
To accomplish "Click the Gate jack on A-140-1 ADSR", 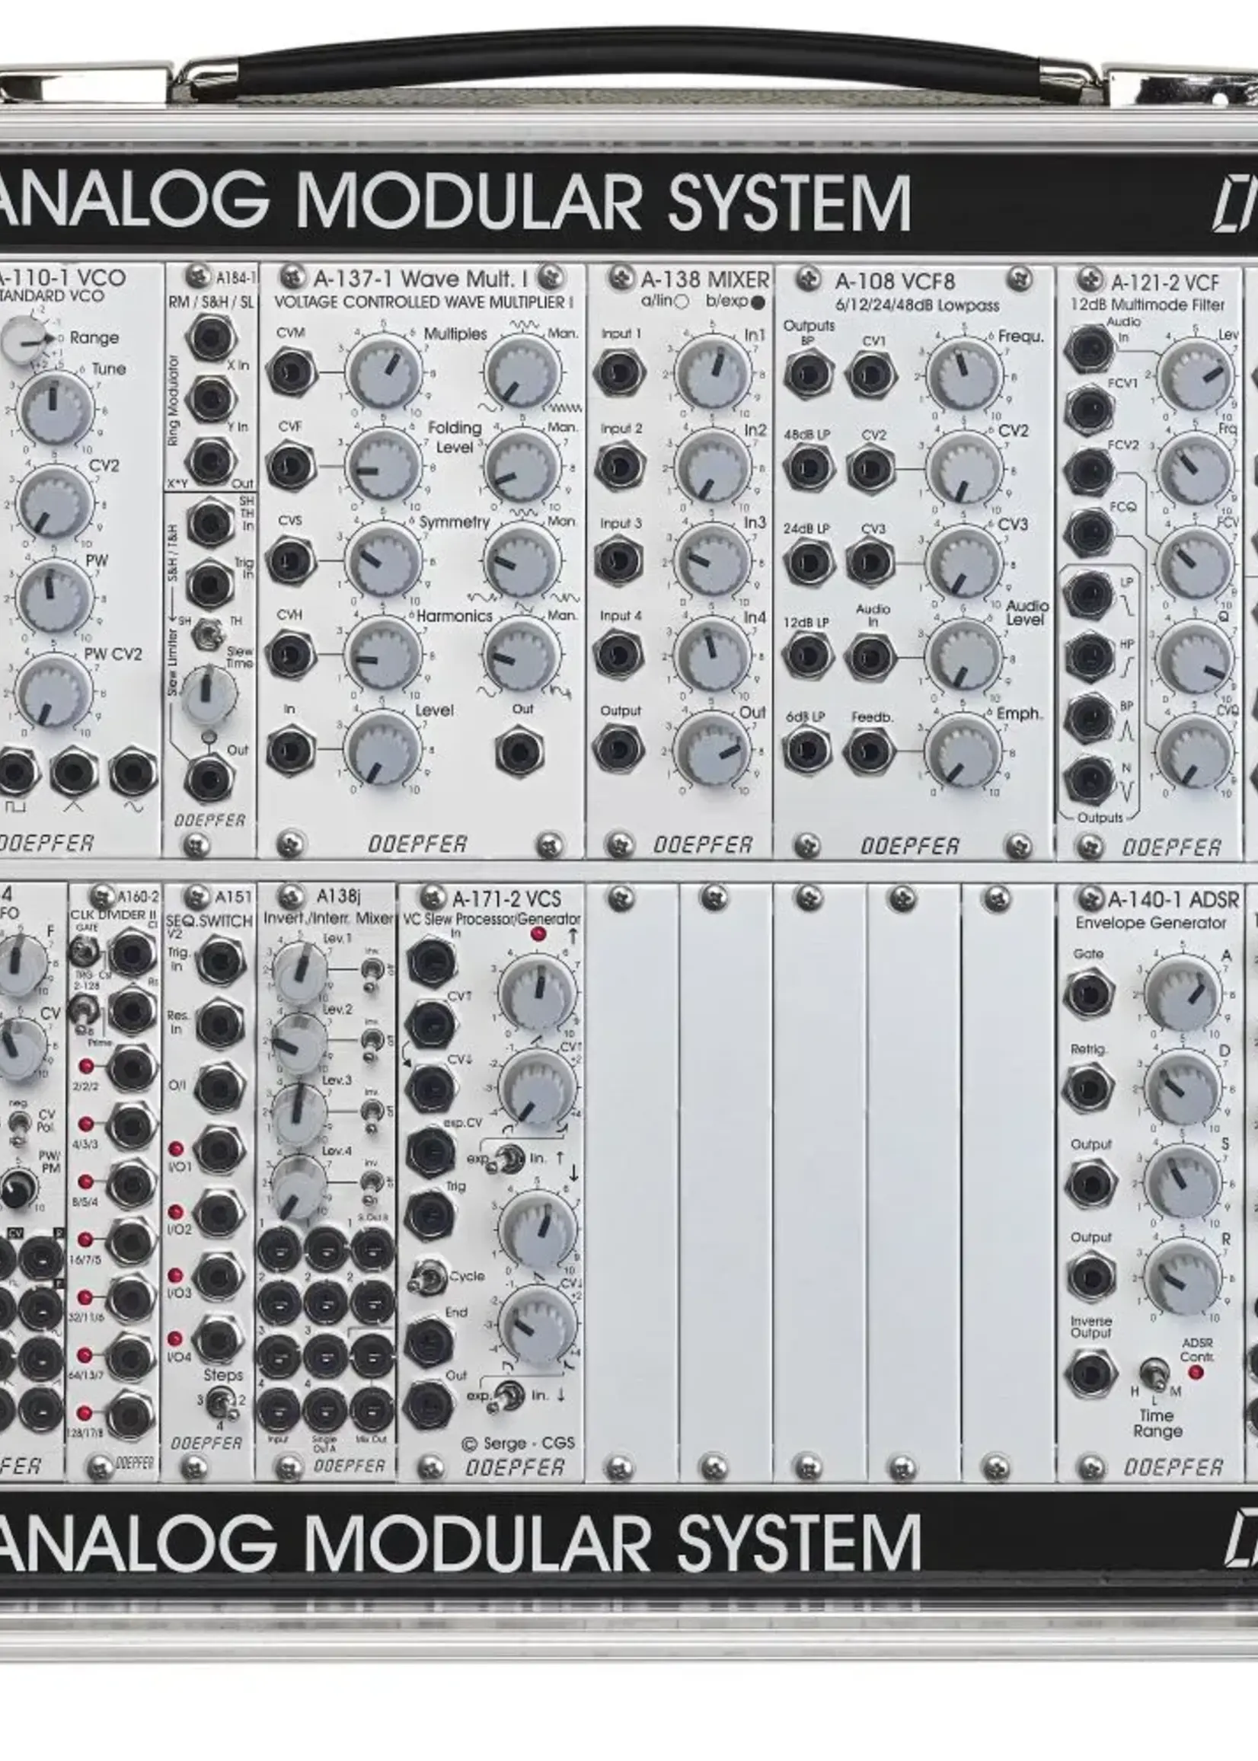I will pos(1090,994).
